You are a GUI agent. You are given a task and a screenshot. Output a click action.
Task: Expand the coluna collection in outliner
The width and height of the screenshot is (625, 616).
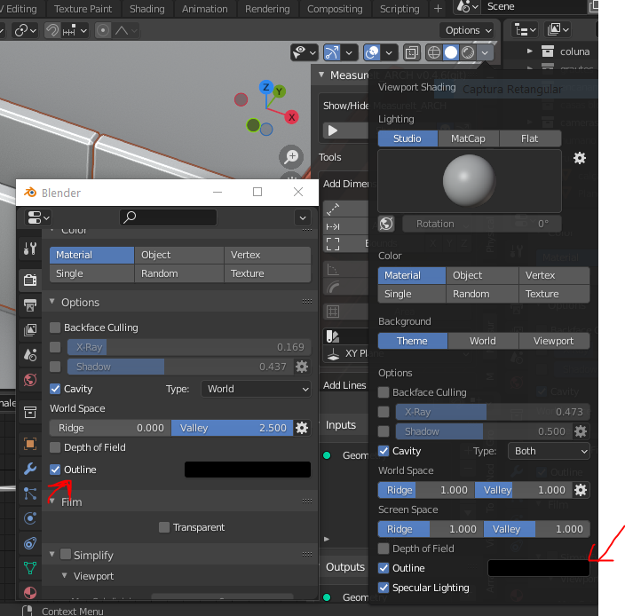529,51
